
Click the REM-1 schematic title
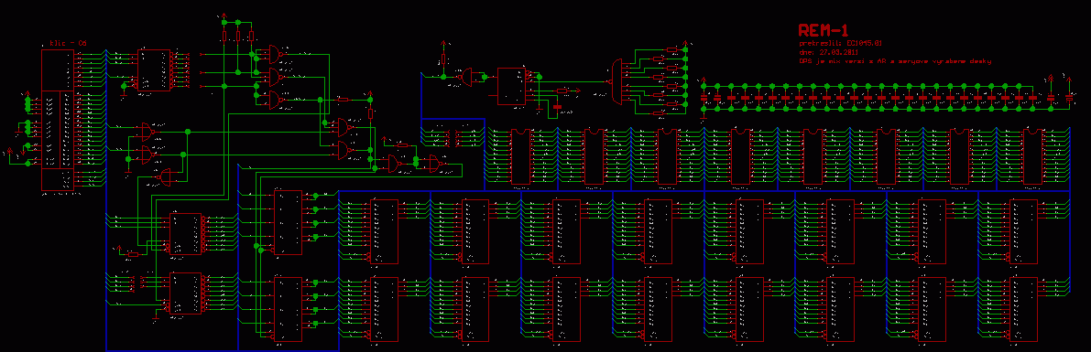824,30
